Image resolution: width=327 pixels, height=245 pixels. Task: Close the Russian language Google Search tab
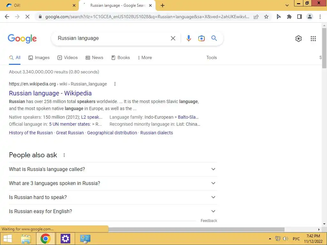(x=150, y=6)
